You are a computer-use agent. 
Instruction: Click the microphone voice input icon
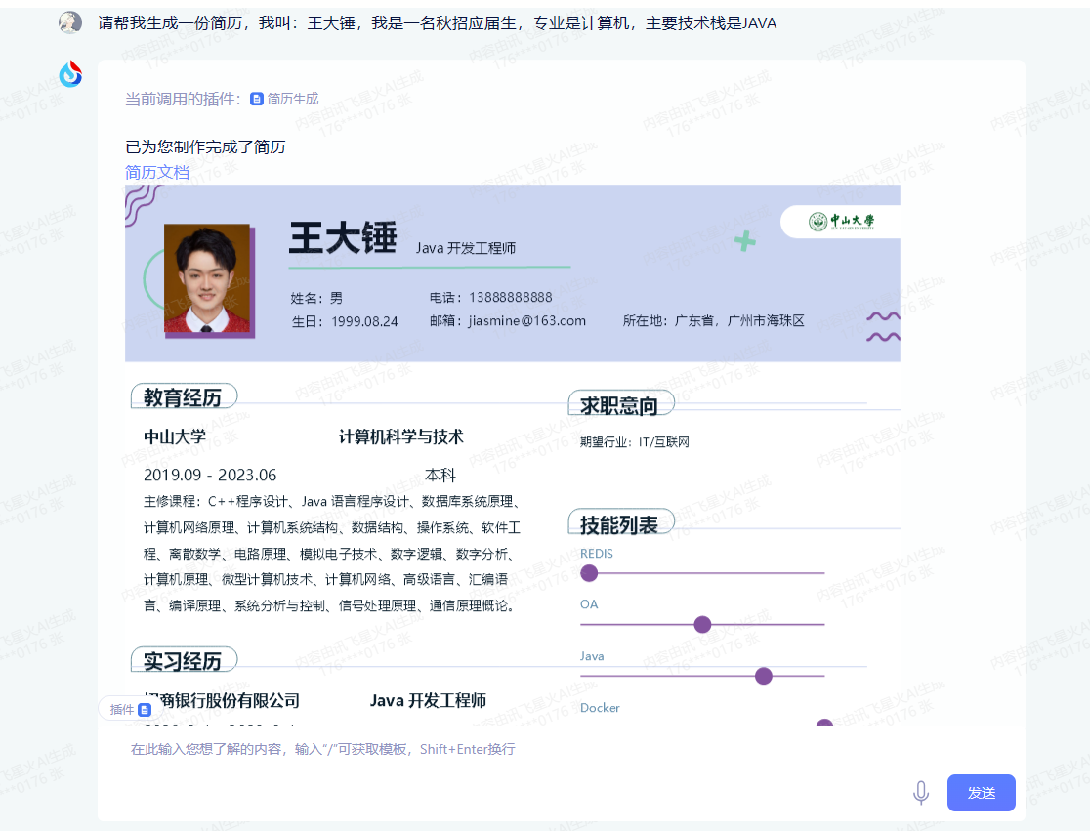(x=921, y=793)
